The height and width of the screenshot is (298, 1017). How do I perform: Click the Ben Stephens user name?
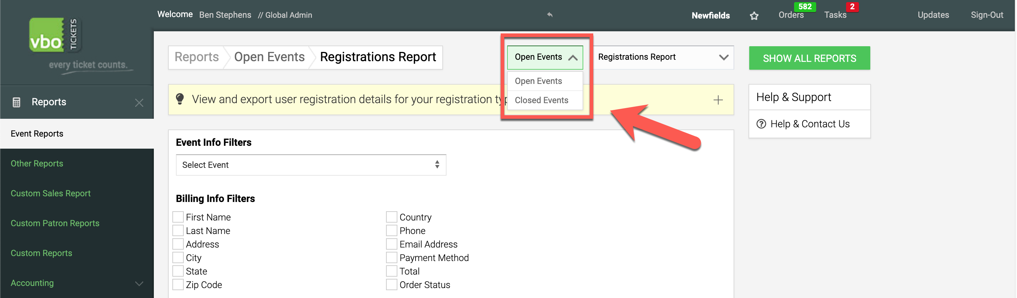(225, 15)
